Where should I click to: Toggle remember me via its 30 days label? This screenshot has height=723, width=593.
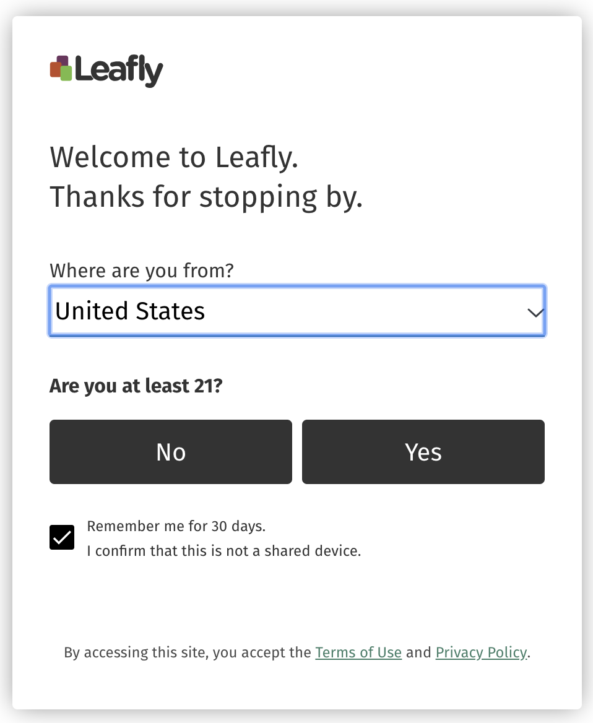pyautogui.click(x=176, y=526)
